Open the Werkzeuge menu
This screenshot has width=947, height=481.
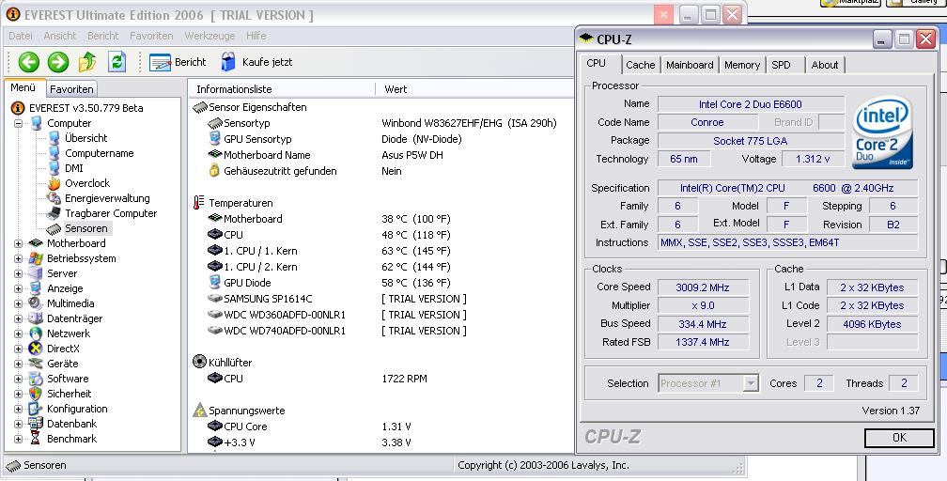(210, 36)
